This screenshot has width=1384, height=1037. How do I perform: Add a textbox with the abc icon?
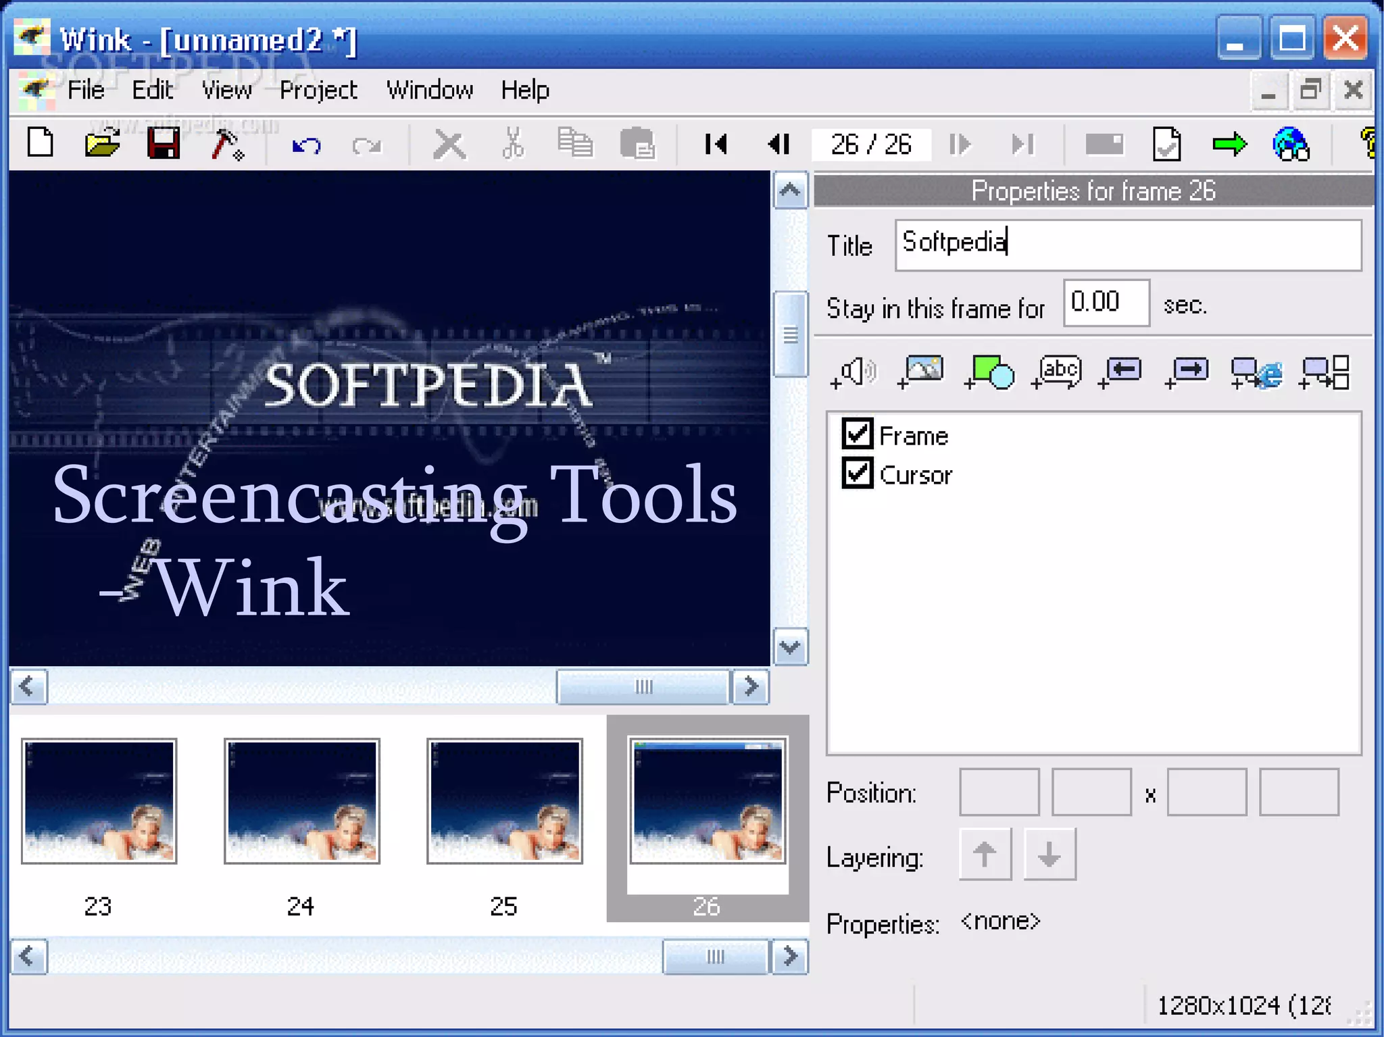tap(1056, 372)
